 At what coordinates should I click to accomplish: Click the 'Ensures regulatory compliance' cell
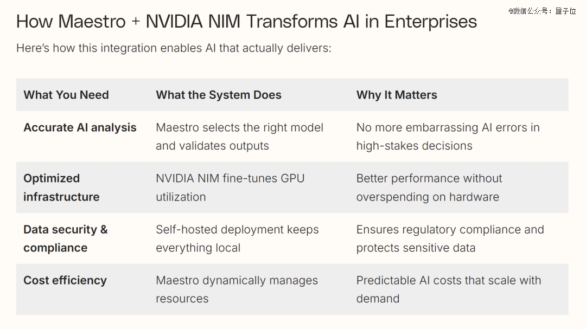pyautogui.click(x=450, y=238)
